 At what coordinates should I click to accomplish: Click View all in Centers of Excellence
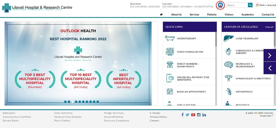point(269,27)
